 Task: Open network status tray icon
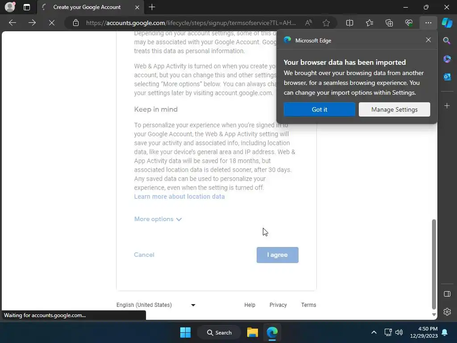click(x=388, y=332)
